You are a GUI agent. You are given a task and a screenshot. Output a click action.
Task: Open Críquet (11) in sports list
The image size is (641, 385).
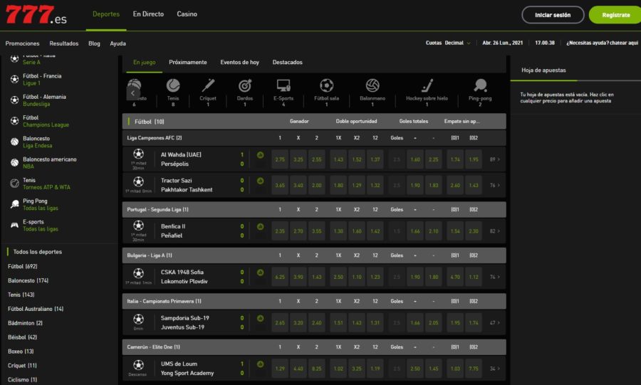pyautogui.click(x=22, y=365)
